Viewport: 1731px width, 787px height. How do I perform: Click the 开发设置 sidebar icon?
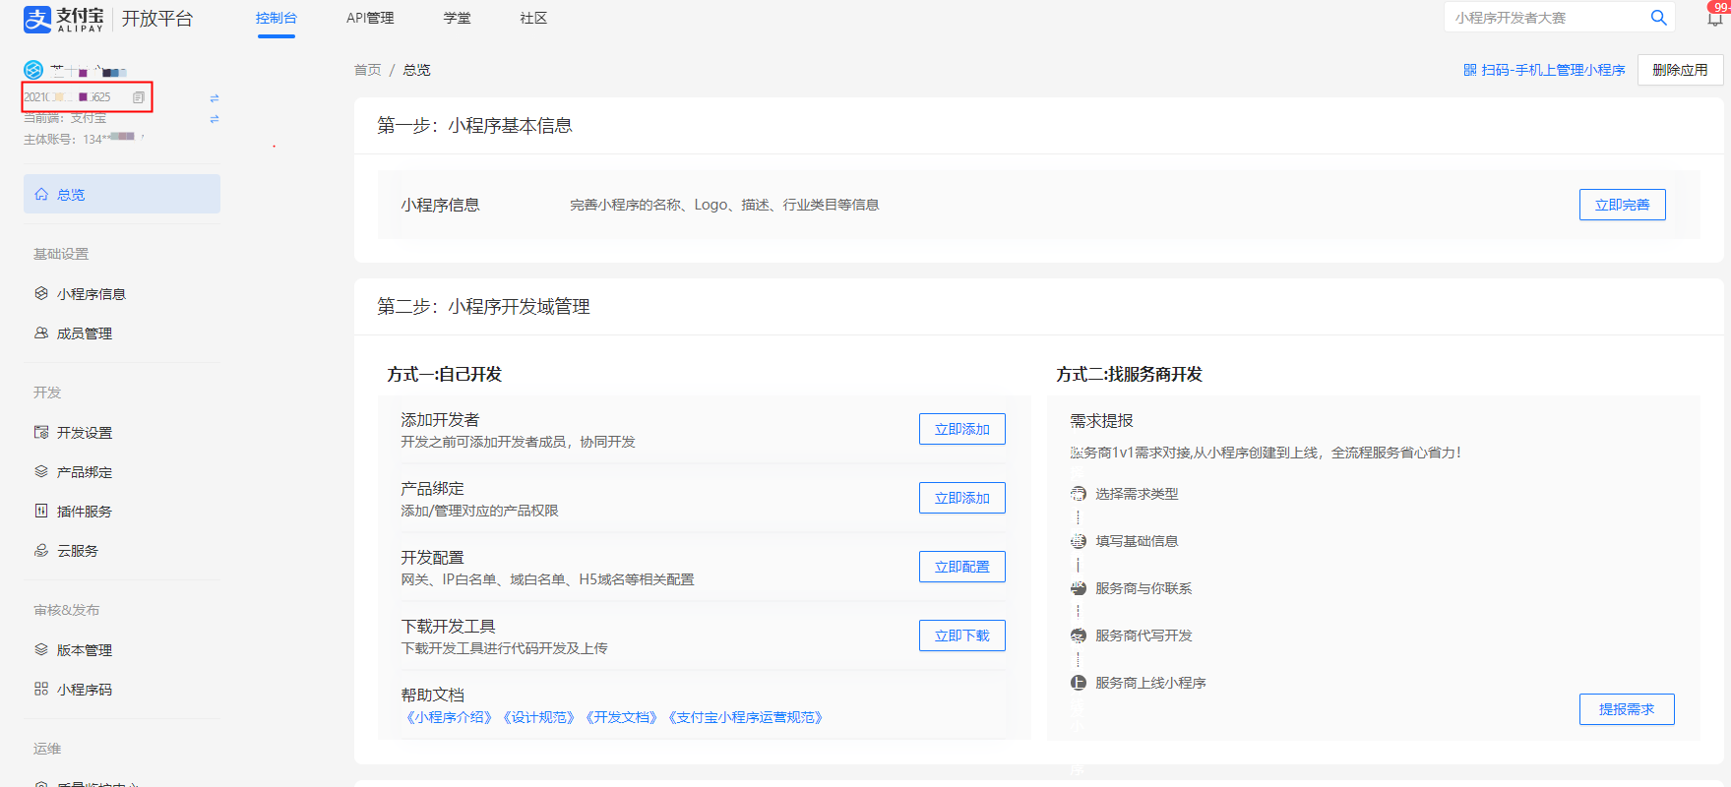click(x=41, y=432)
